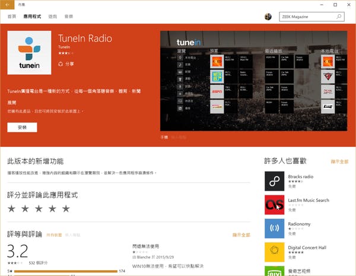The height and width of the screenshot is (276, 356).
Task: Open the TuneIn Radio app logo
Action: (x=29, y=53)
